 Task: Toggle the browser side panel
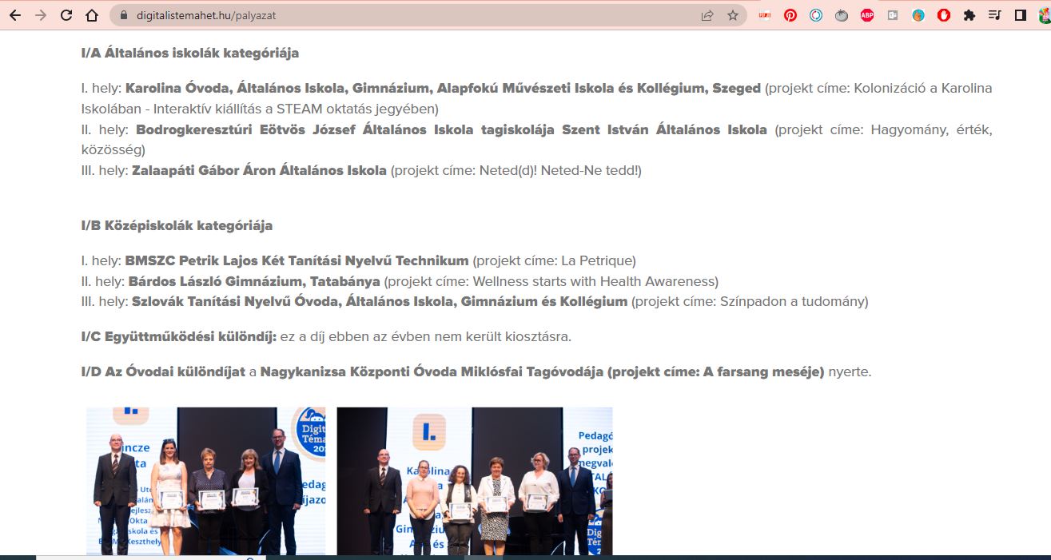point(1021,15)
